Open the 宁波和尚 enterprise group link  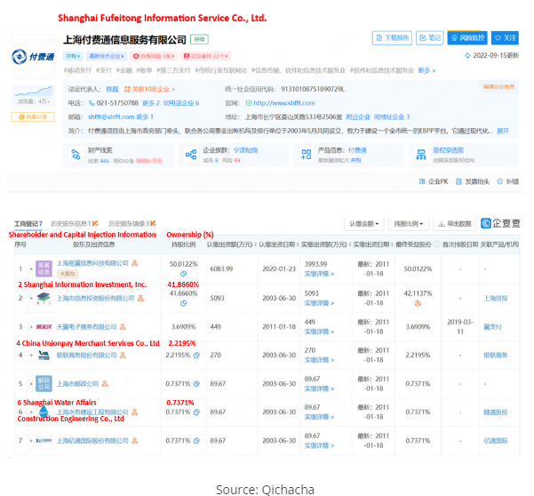245,150
